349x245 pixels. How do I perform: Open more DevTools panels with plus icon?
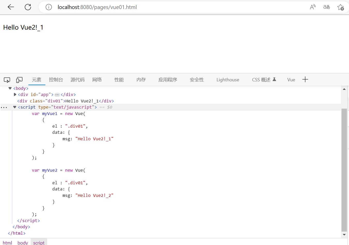tap(305, 80)
